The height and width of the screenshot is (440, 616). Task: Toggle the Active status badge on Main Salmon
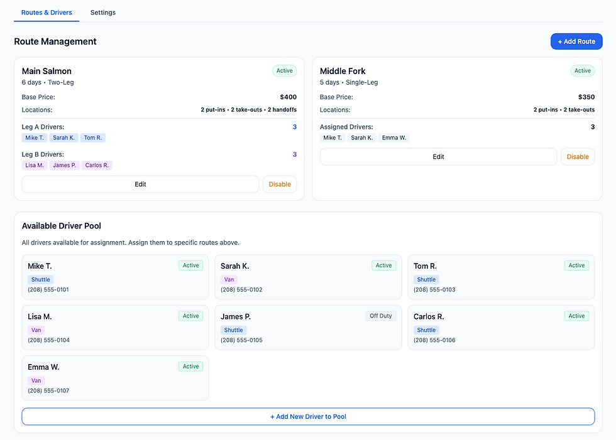(284, 70)
